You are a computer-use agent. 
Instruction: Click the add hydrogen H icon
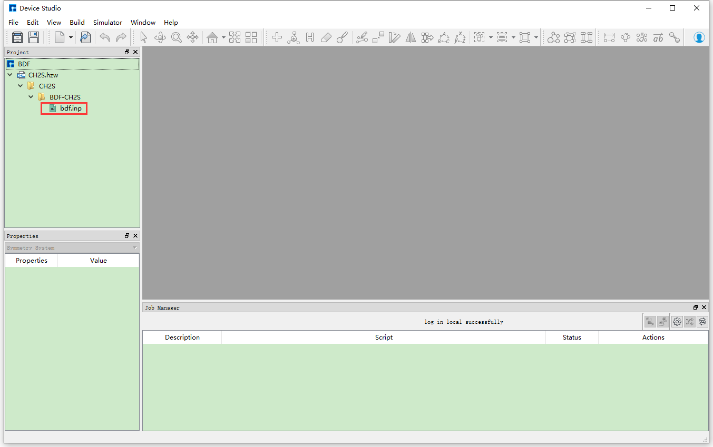[x=310, y=37]
